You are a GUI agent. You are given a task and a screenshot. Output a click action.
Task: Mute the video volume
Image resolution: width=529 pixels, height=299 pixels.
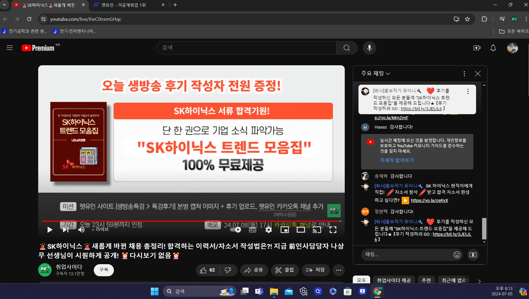pyautogui.click(x=81, y=230)
